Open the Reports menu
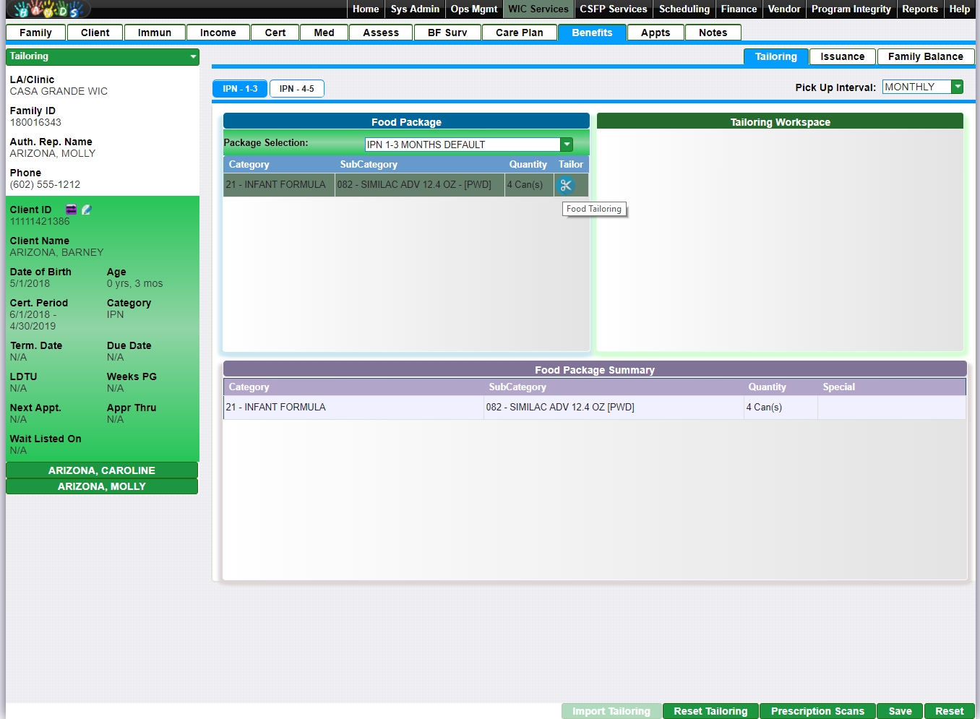Screen dimensions: 980x719 pos(919,9)
